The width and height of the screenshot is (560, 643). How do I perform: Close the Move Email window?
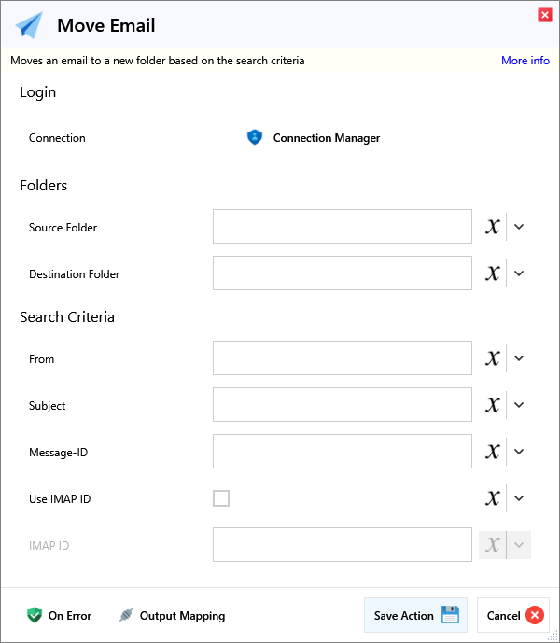tap(544, 15)
